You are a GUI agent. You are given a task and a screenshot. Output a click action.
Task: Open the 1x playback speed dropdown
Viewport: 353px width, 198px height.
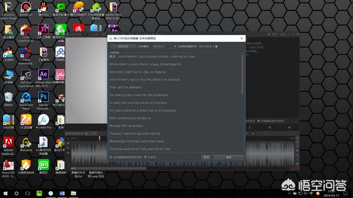(x=90, y=134)
